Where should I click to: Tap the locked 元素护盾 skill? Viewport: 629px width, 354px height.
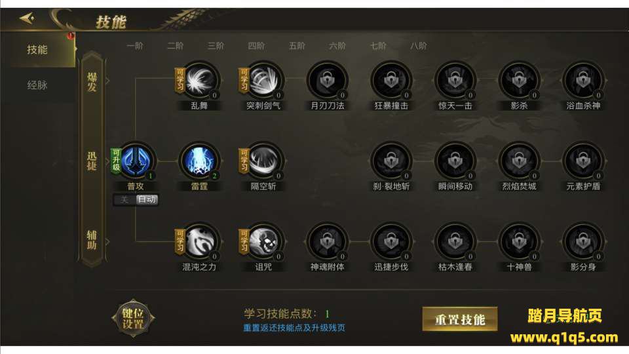583,161
